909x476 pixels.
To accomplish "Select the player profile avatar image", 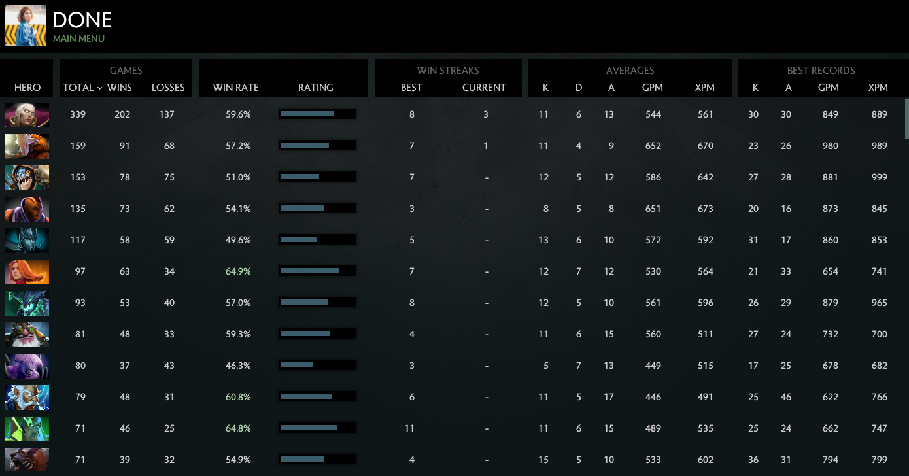I will (x=26, y=25).
